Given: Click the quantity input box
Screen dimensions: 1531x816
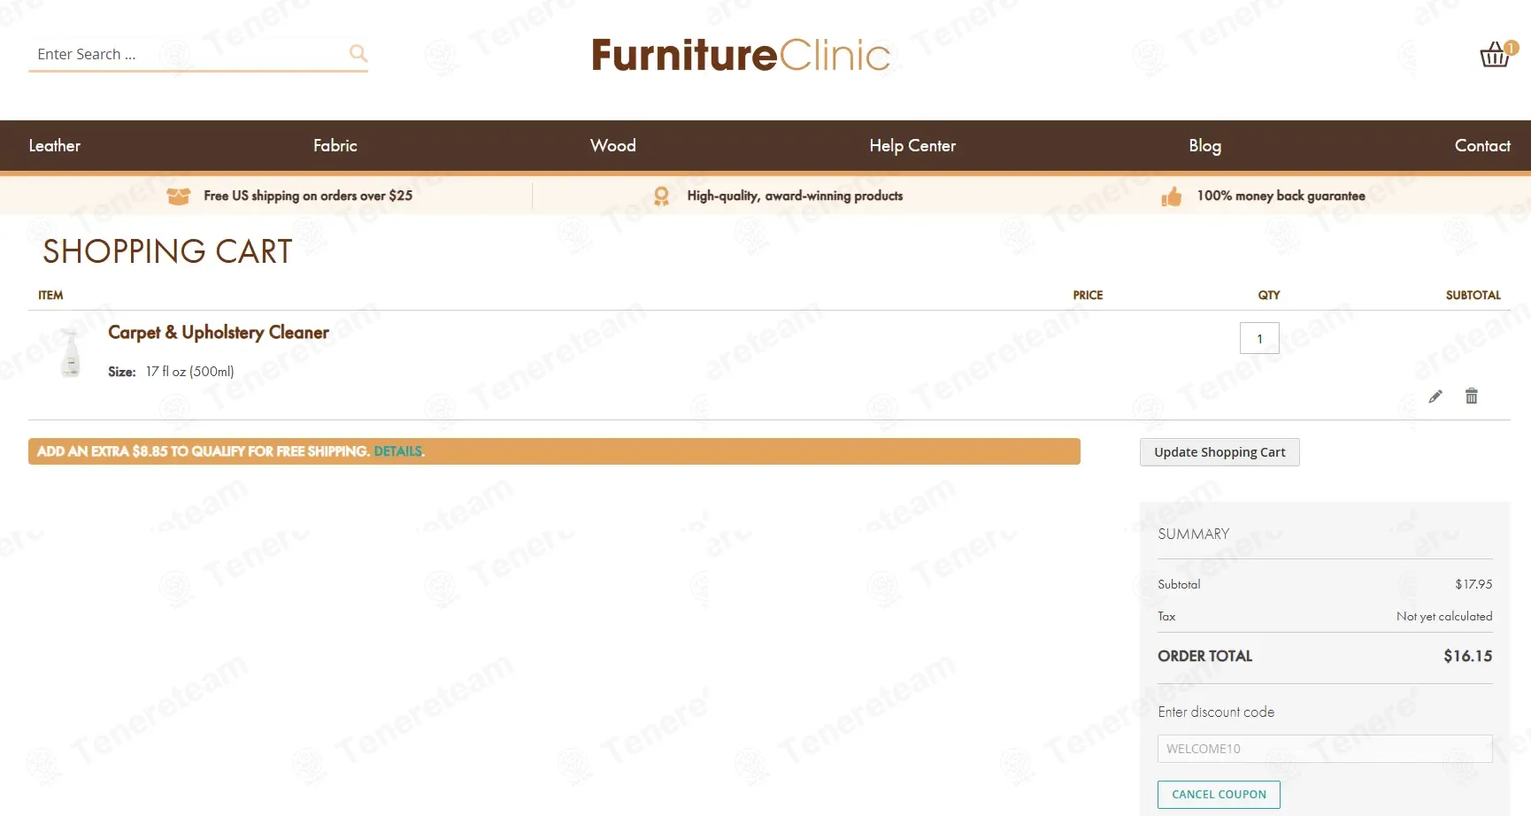Looking at the screenshot, I should click(x=1259, y=338).
